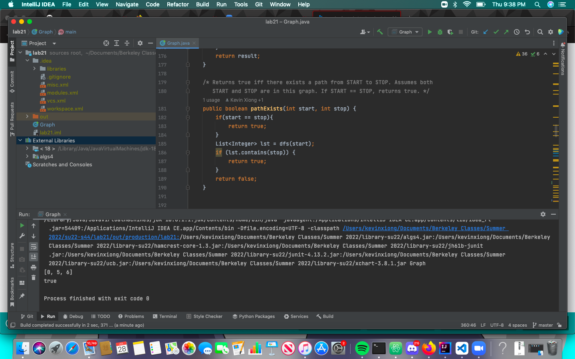Image resolution: width=575 pixels, height=359 pixels.
Task: Pin the Run tab with the pin icon
Action: coord(22,296)
